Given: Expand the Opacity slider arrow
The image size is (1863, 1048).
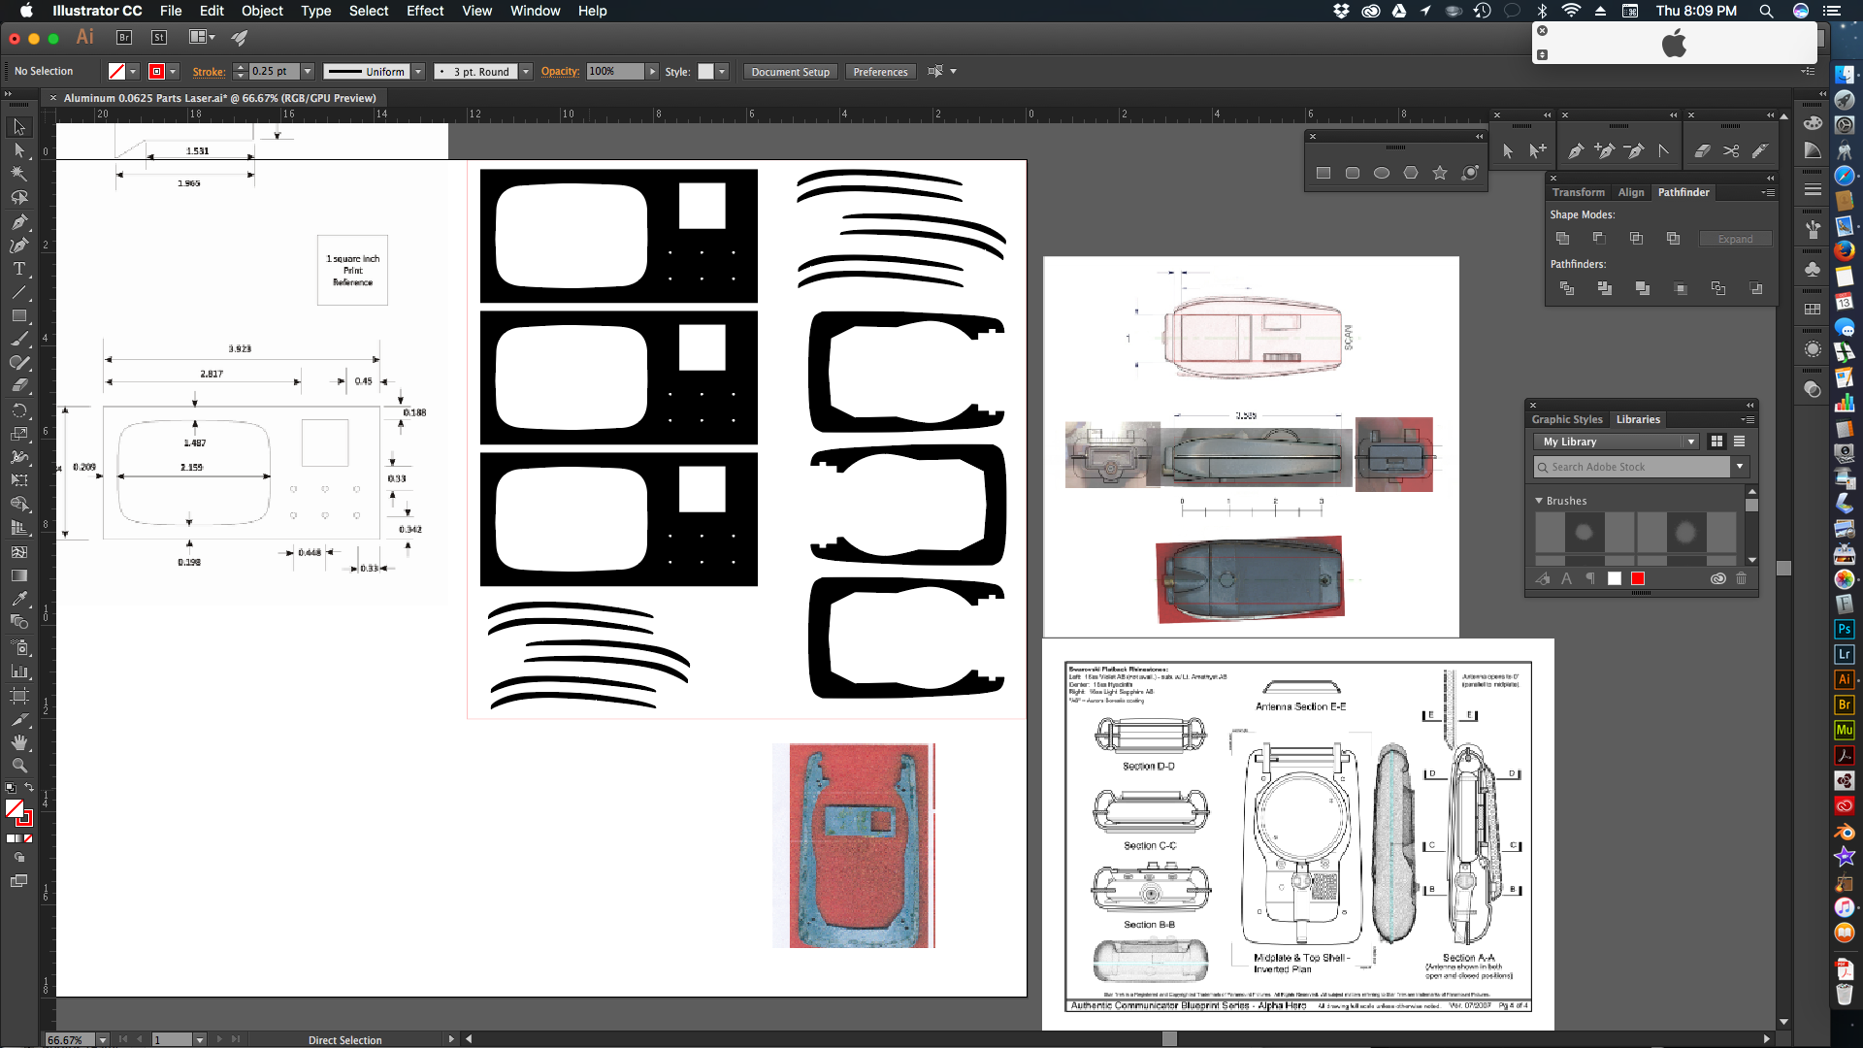Looking at the screenshot, I should [652, 72].
